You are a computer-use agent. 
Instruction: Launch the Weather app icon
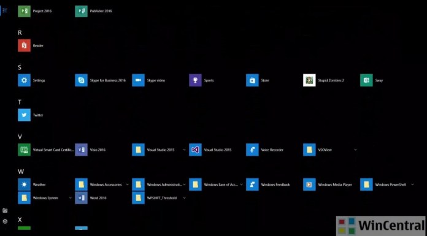point(25,185)
